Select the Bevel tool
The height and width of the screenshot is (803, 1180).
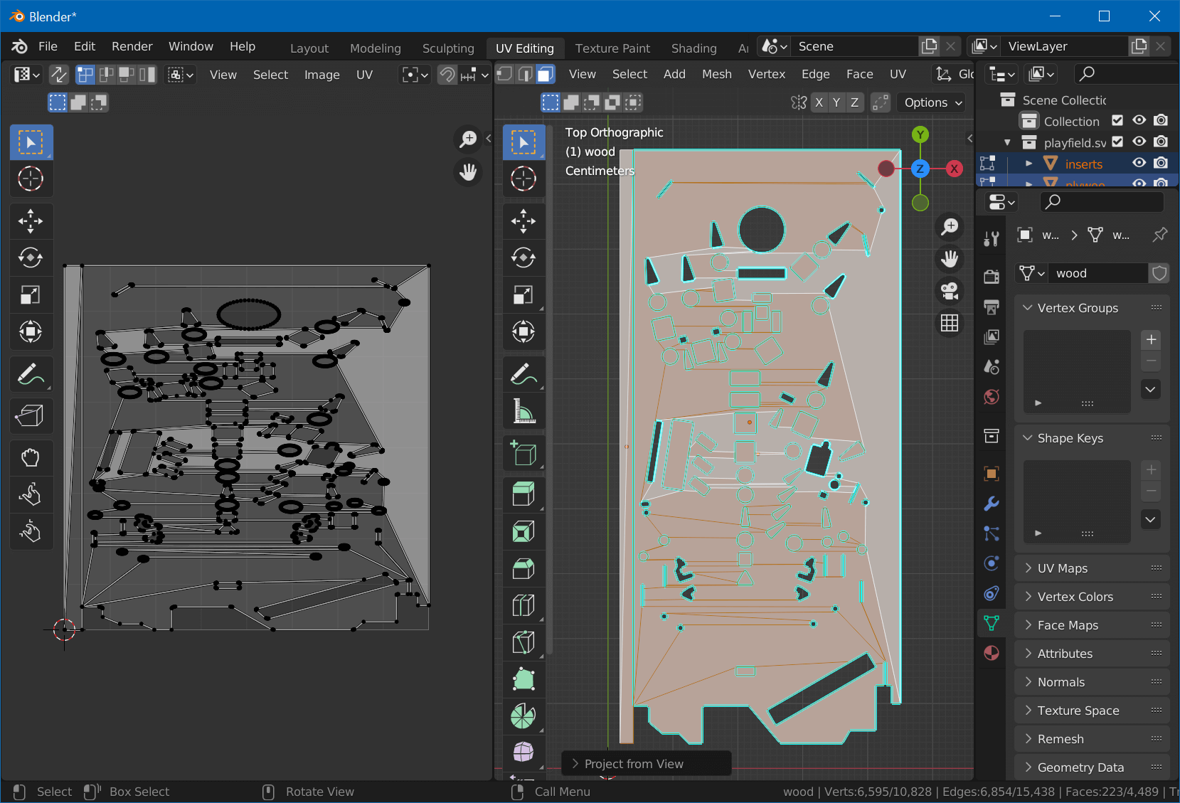coord(524,568)
